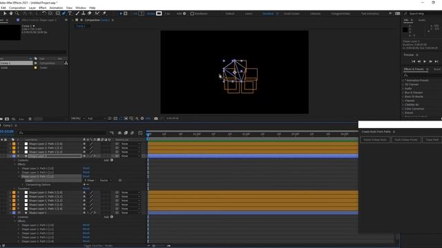
Task: Select the Brush tool
Action: [77, 13]
